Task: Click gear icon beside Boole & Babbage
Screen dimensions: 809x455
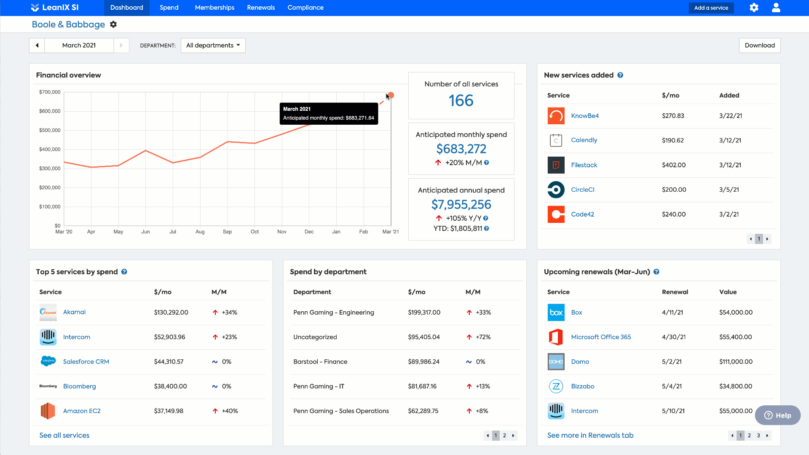Action: pos(113,24)
